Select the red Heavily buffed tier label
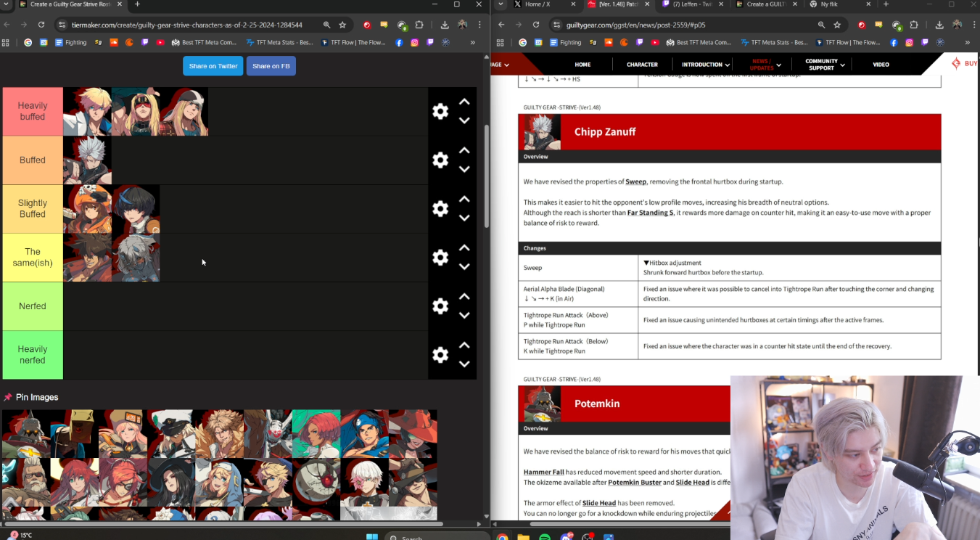 click(33, 111)
